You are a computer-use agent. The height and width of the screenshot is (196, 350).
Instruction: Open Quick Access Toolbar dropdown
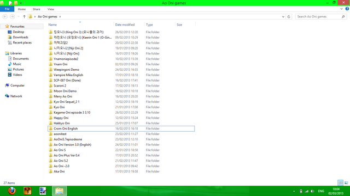click(x=21, y=3)
